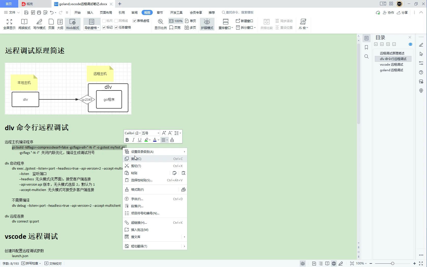Viewport: 427px width, 267px height.
Task: Open a new window
Action: [245, 21]
